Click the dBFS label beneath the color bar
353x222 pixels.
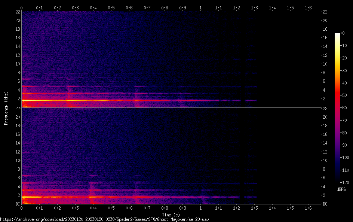(341, 189)
